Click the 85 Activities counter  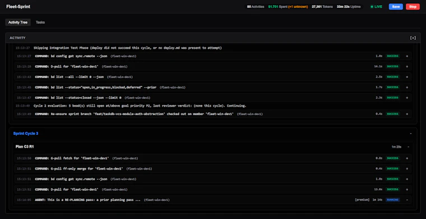tap(256, 7)
